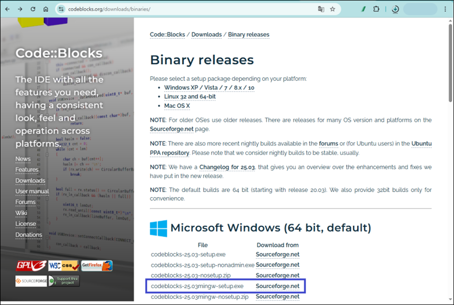
Task: Click the blurred profile button
Action: [420, 9]
